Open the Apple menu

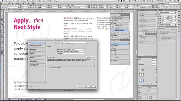[3, 1]
